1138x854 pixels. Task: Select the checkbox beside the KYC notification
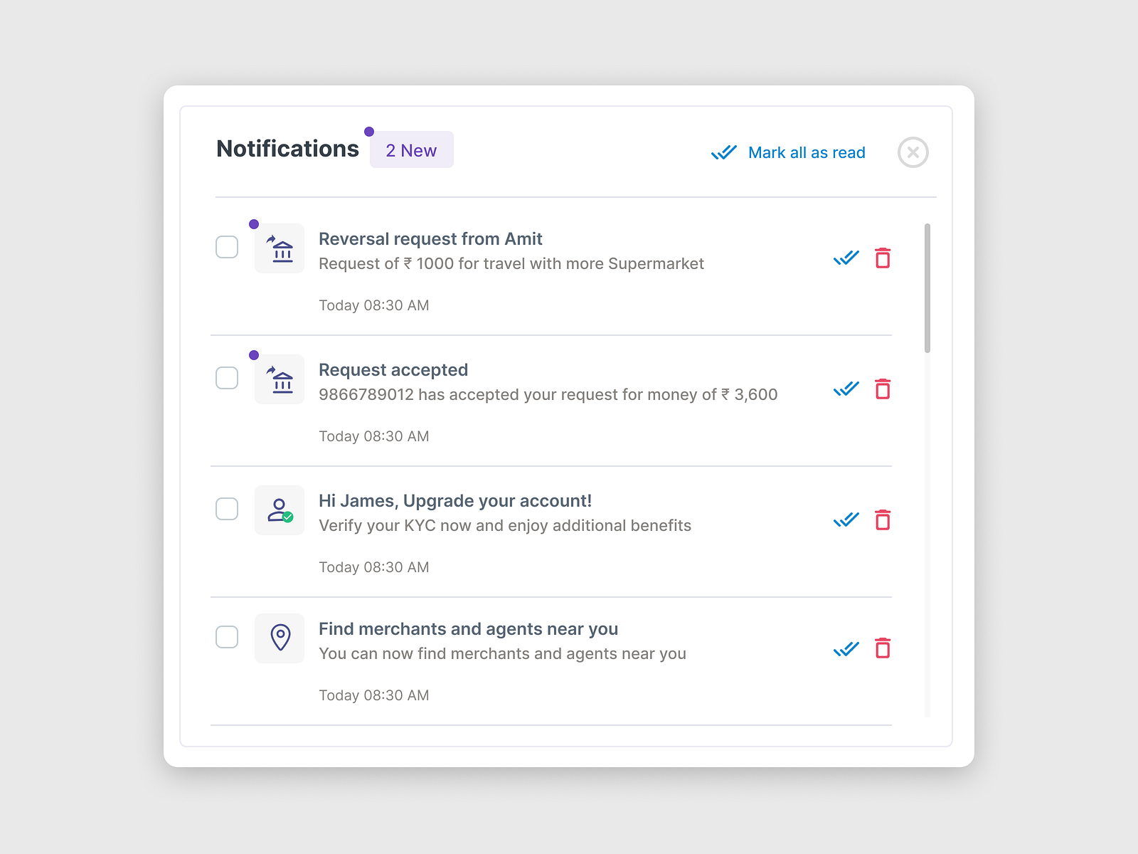pos(227,509)
